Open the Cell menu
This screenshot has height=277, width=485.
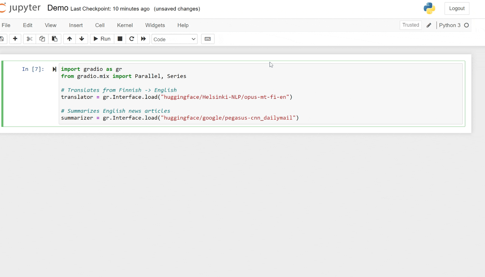(100, 25)
